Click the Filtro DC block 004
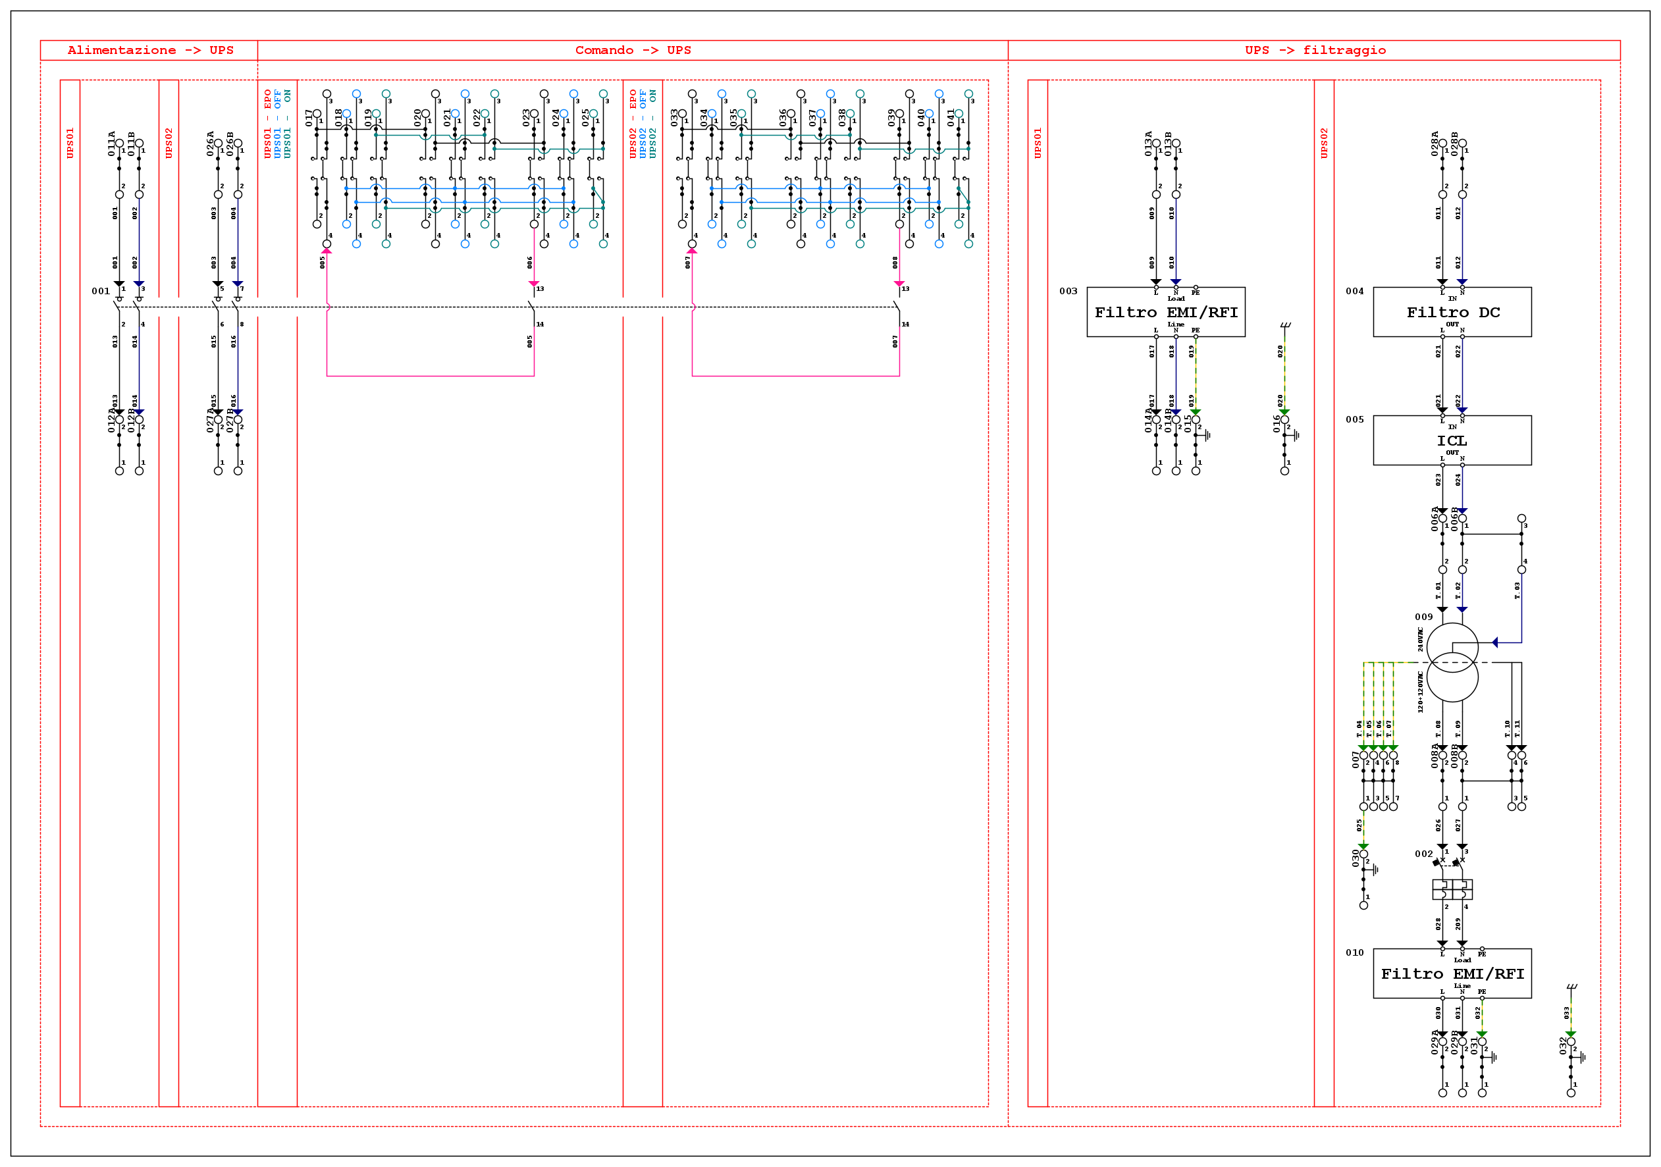The width and height of the screenshot is (1661, 1167). point(1452,312)
